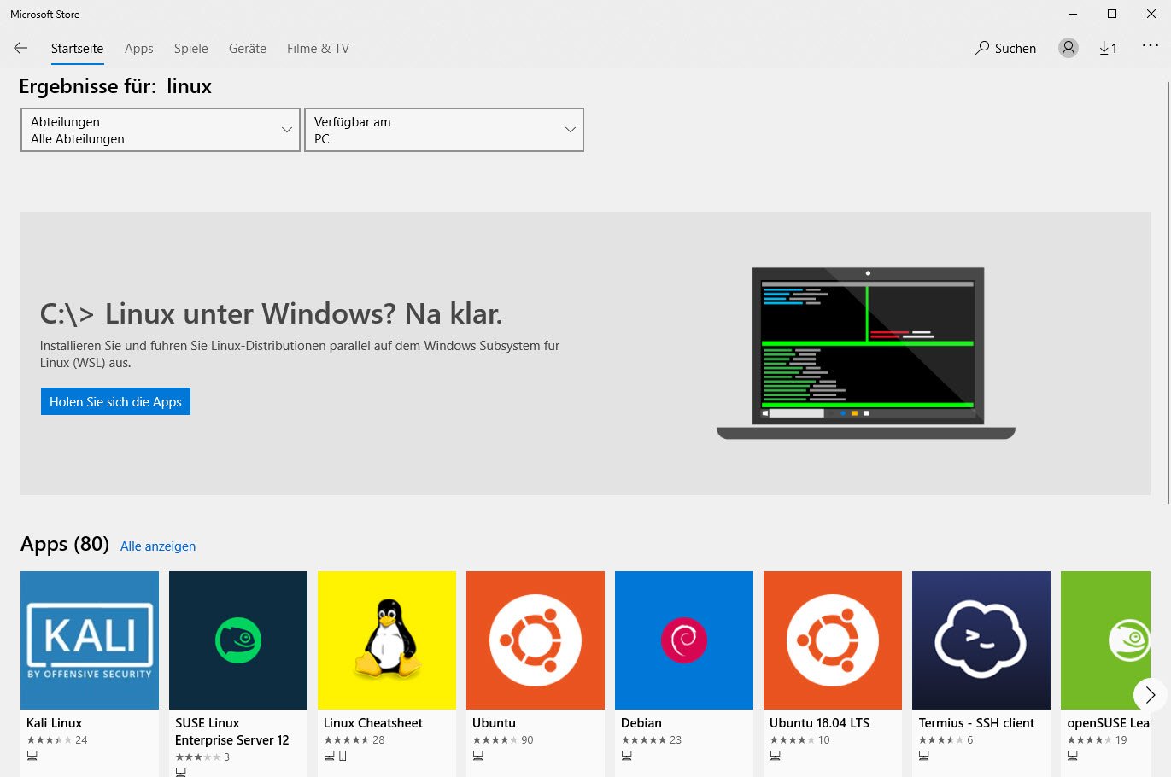
Task: Expand the Verfügbar am dropdown
Action: coord(444,130)
